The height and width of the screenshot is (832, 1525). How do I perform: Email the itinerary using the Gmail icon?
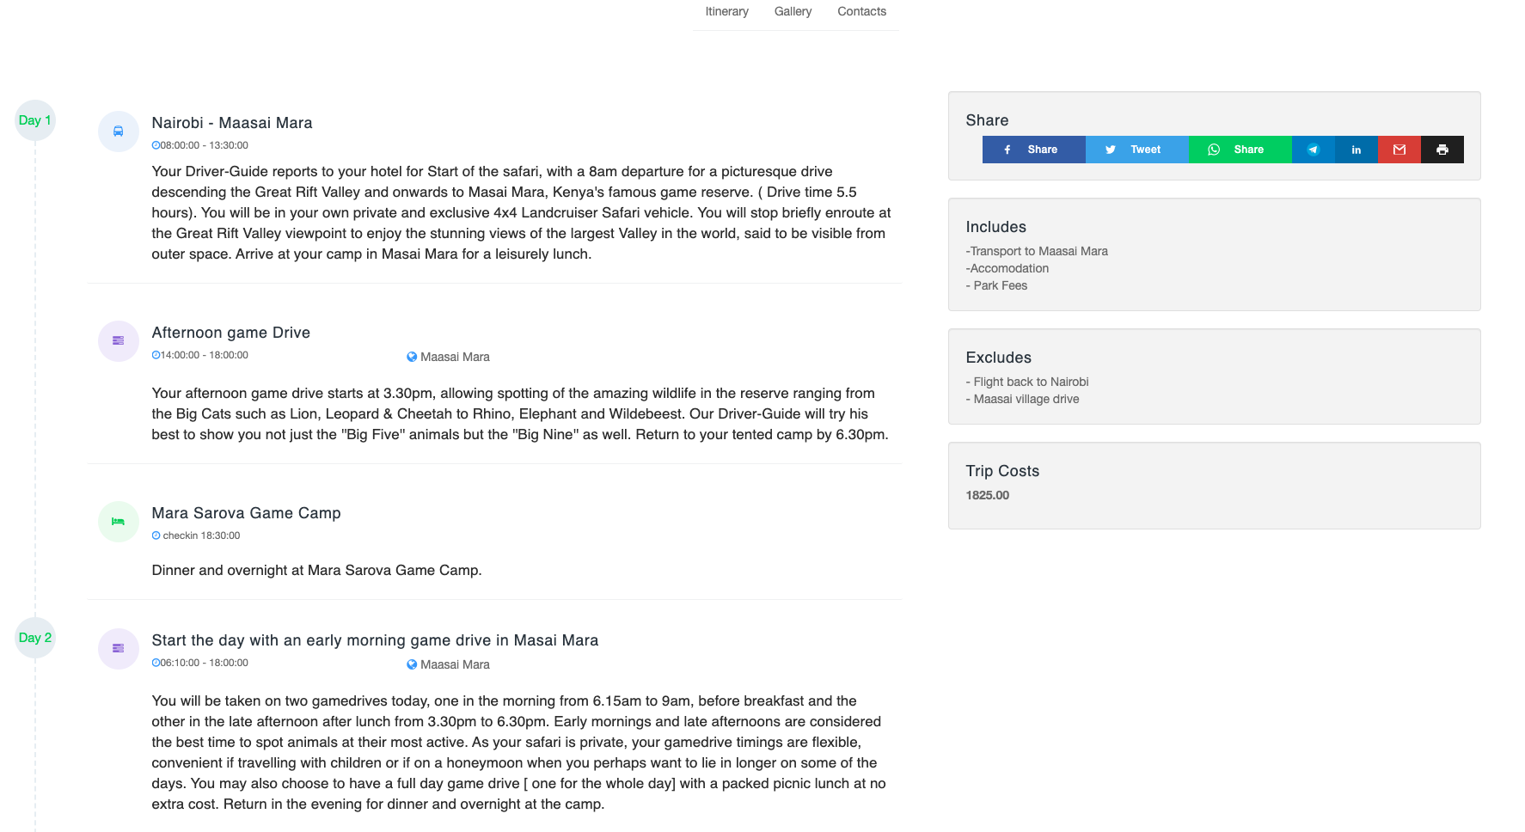click(x=1399, y=149)
